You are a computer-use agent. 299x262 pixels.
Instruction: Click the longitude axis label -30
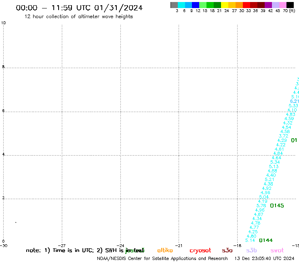[4, 246]
